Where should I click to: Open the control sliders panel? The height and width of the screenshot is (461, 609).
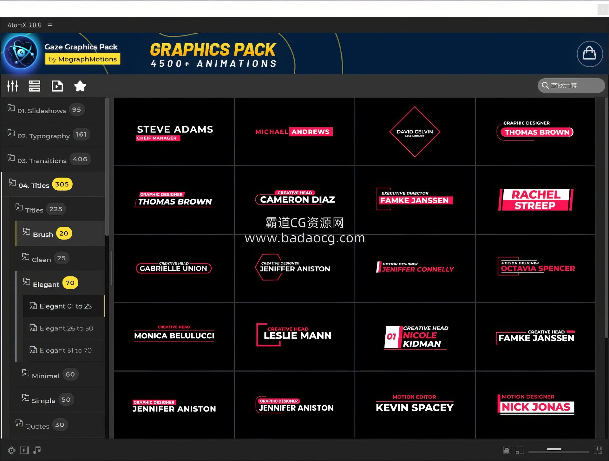[12, 86]
